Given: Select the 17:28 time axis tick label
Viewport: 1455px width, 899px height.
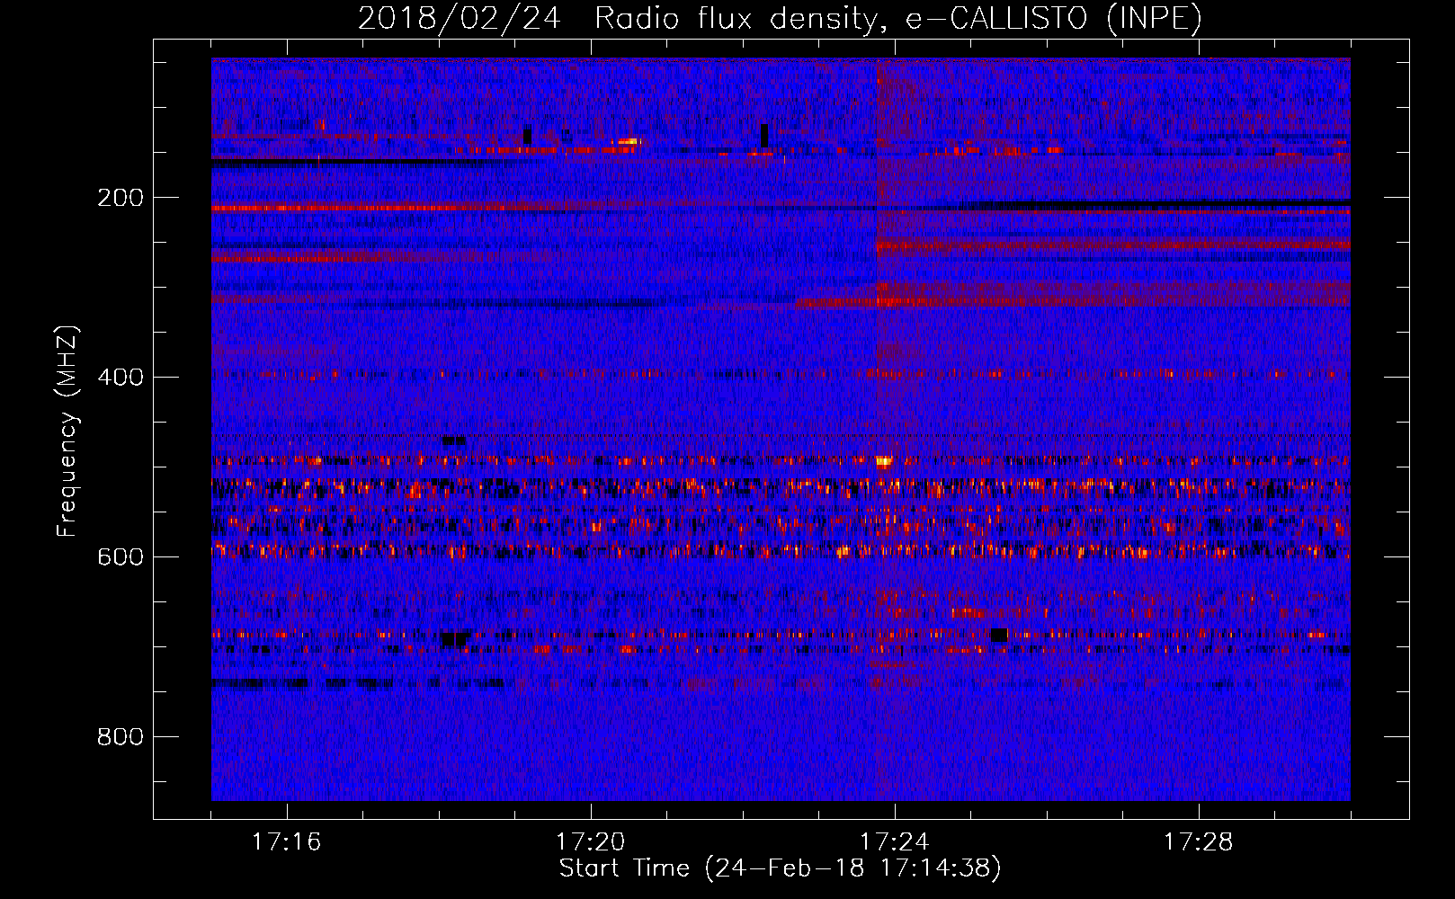Looking at the screenshot, I should (1198, 842).
